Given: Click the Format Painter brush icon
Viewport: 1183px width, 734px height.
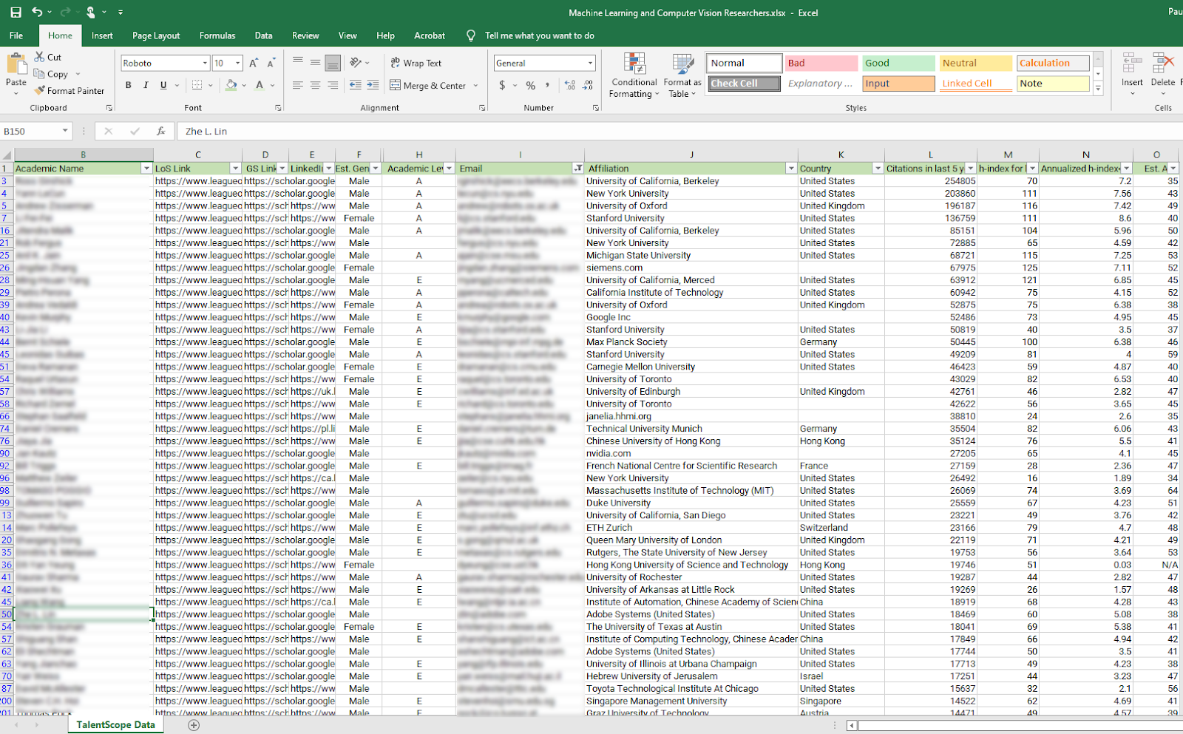Looking at the screenshot, I should click(40, 91).
